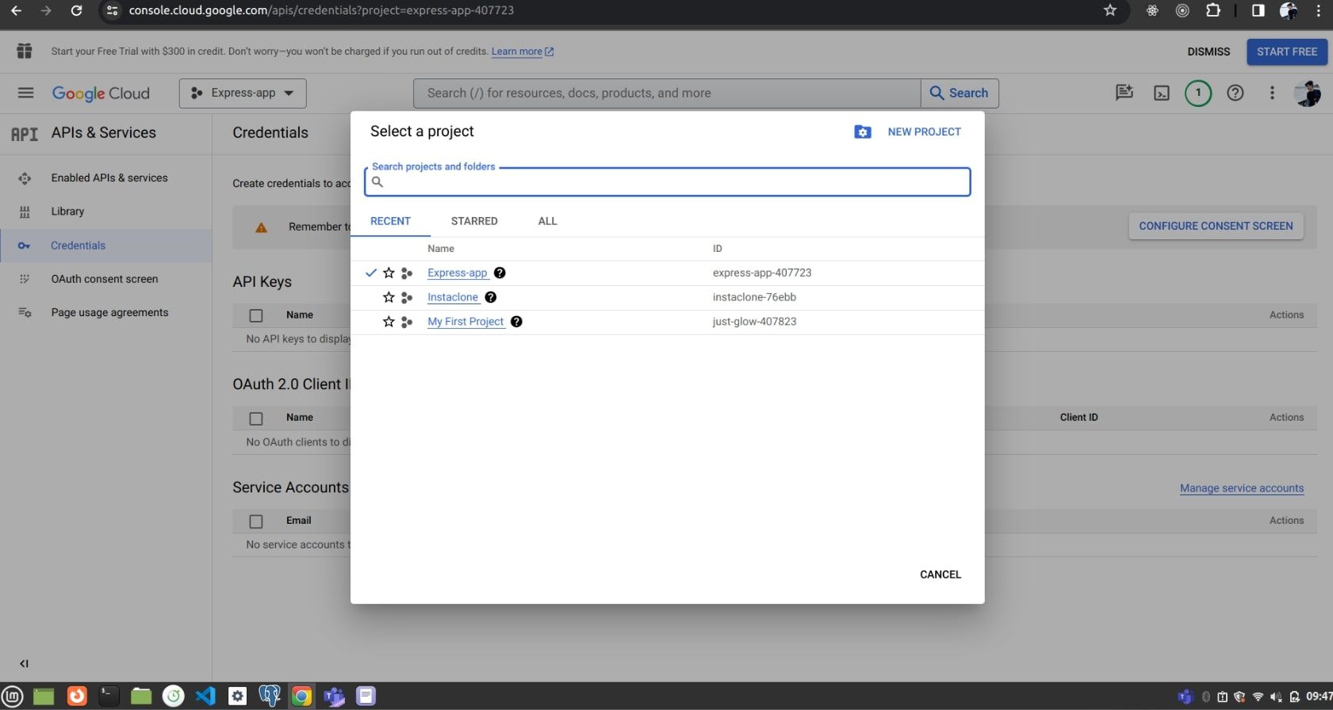Open the Express-app project selector dropdown
This screenshot has height=710, width=1333.
click(x=243, y=93)
